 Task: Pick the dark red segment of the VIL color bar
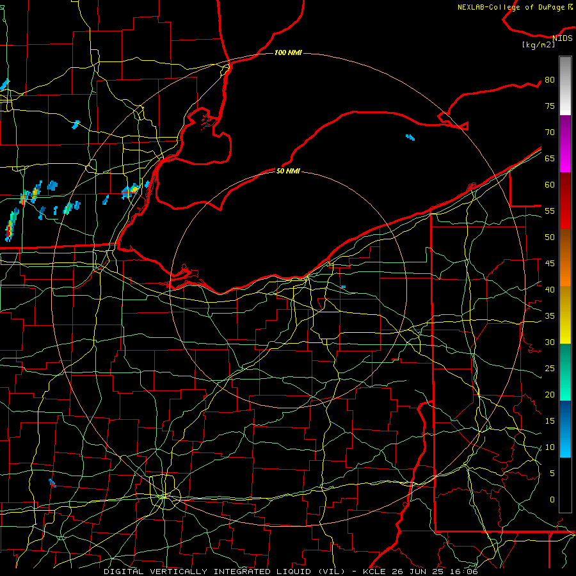coord(565,200)
